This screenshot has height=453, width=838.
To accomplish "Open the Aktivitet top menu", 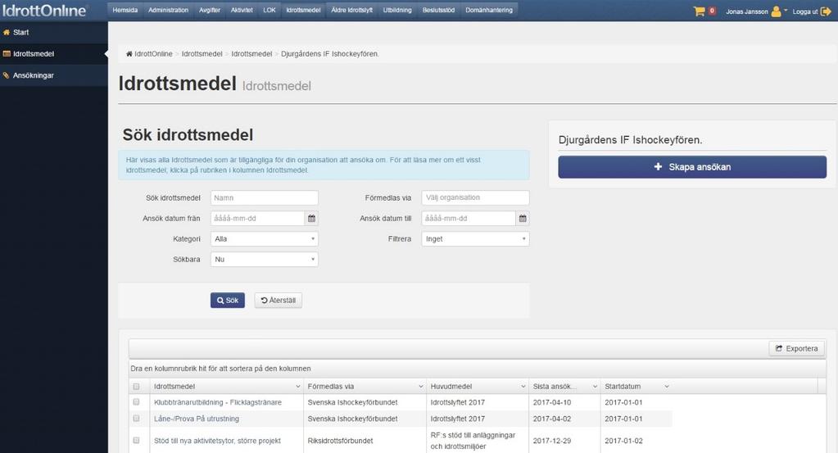I will [x=242, y=10].
